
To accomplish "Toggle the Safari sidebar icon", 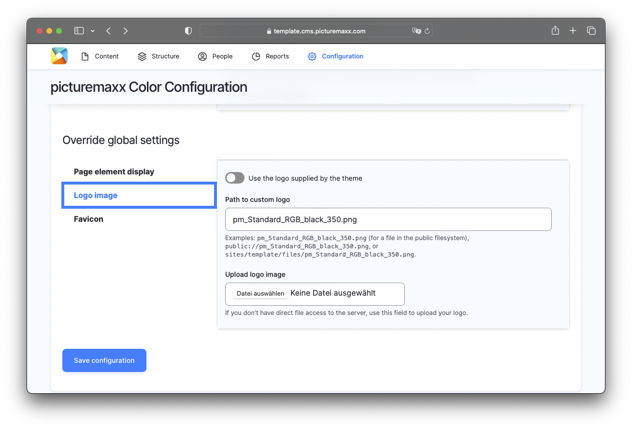I will coord(79,31).
